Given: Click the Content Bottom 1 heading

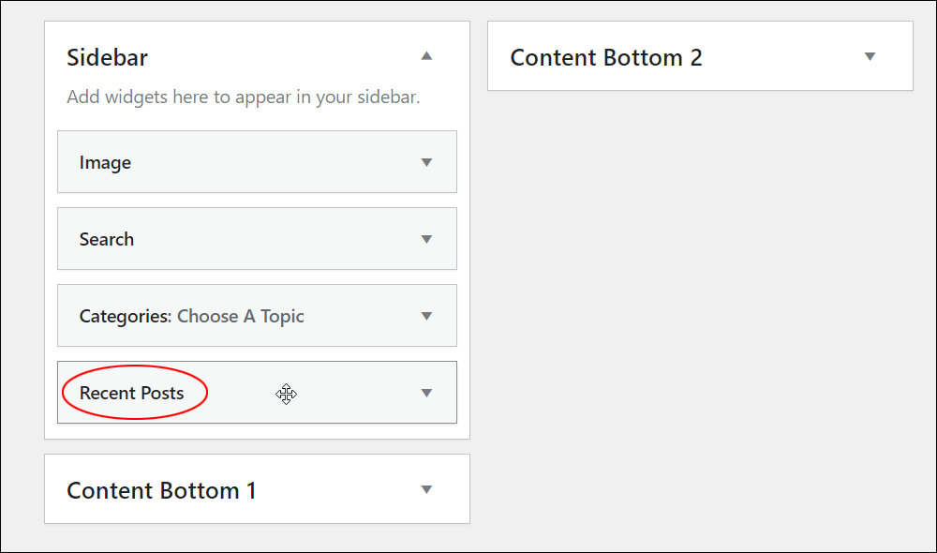Looking at the screenshot, I should click(x=161, y=490).
